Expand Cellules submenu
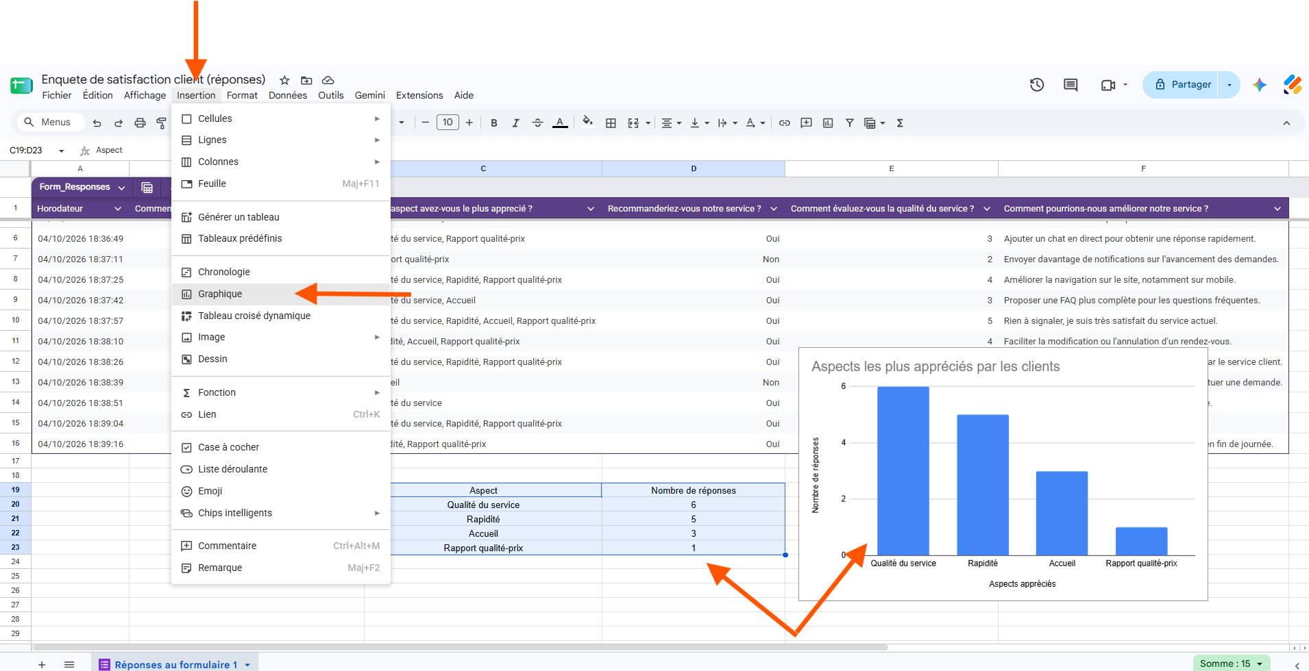This screenshot has height=671, width=1309. point(281,118)
